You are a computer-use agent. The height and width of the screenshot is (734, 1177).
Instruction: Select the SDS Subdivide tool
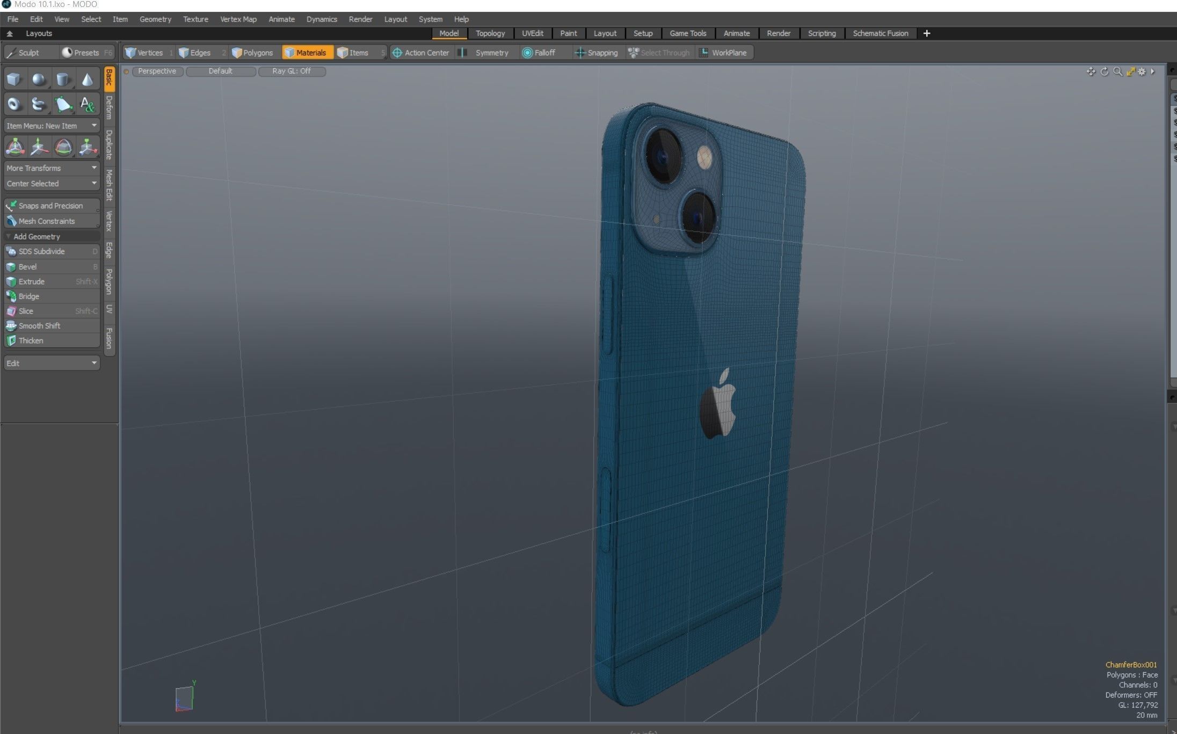click(52, 251)
